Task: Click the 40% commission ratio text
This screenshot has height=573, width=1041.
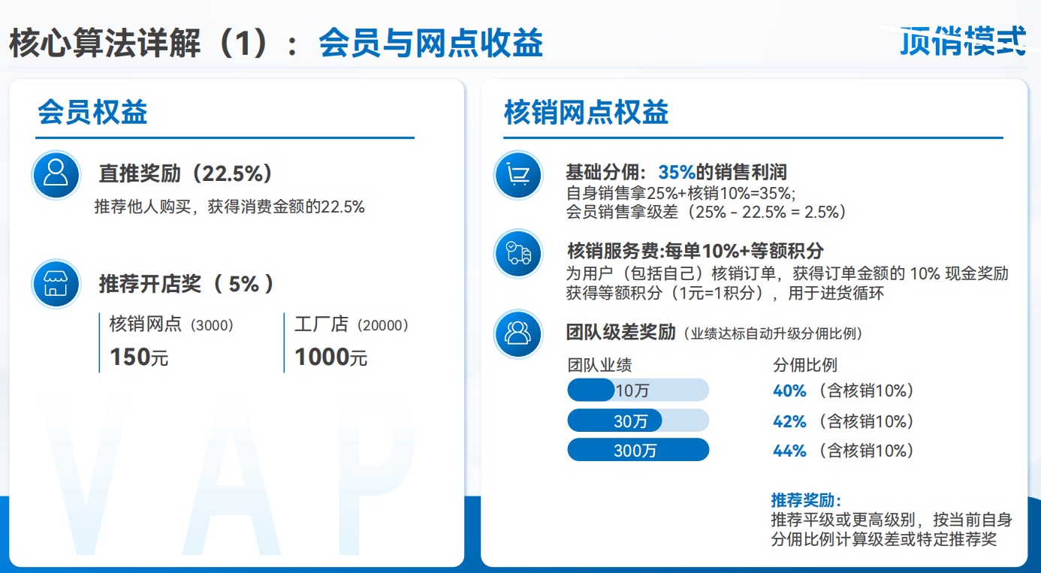Action: 789,391
